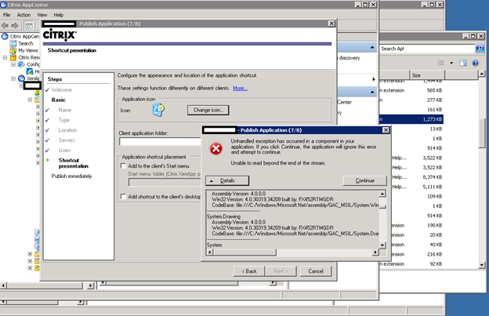489x316 pixels.
Task: Collapse the Citrix Resources tree node
Action: coord(5,57)
